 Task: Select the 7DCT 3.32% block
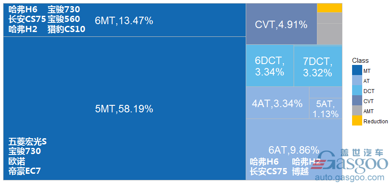tap(318, 66)
